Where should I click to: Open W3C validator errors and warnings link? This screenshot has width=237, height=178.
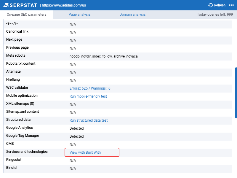(90, 88)
